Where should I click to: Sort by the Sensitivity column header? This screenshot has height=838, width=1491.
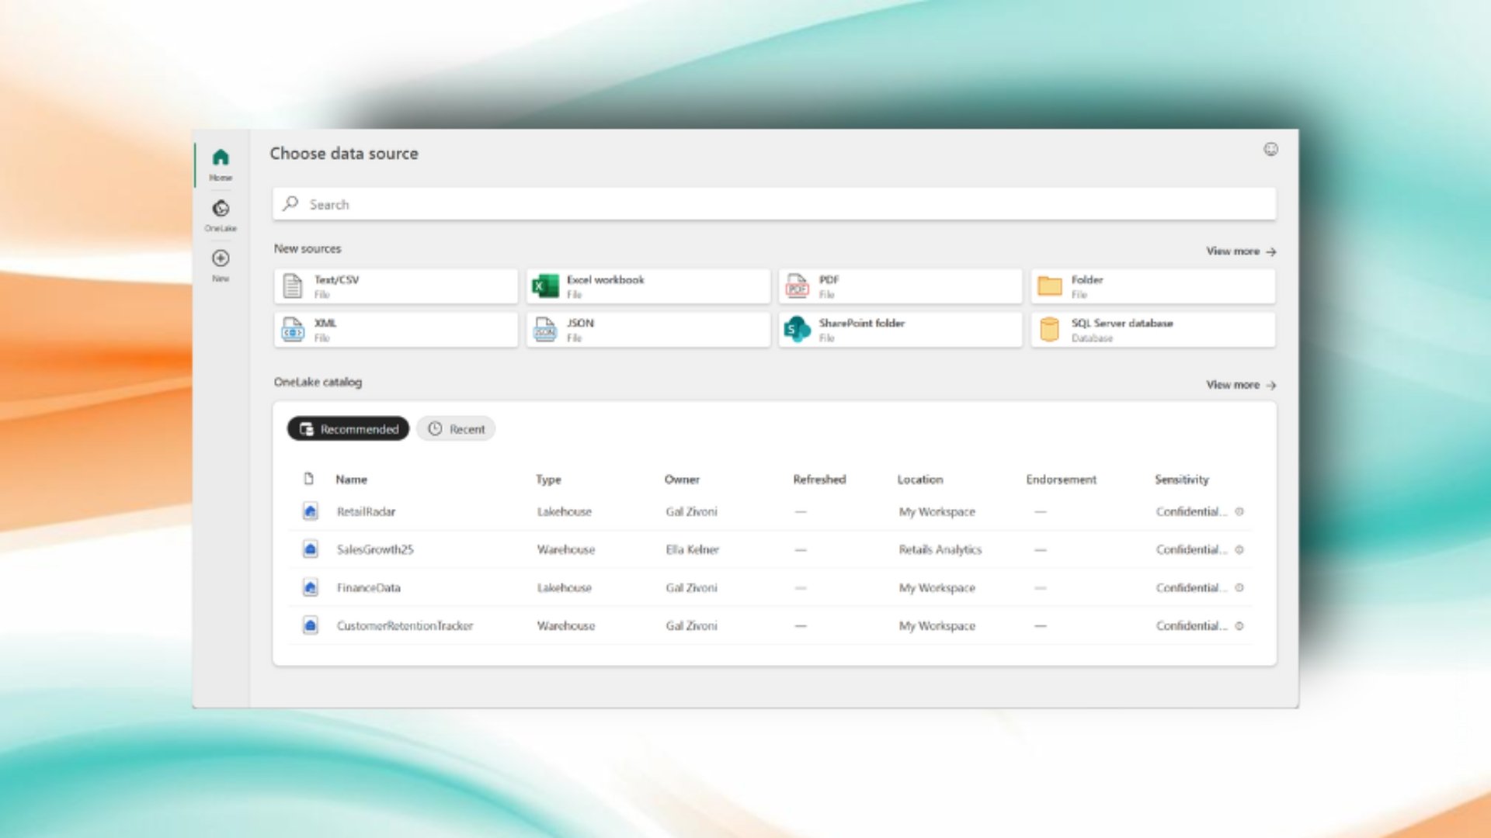tap(1182, 480)
